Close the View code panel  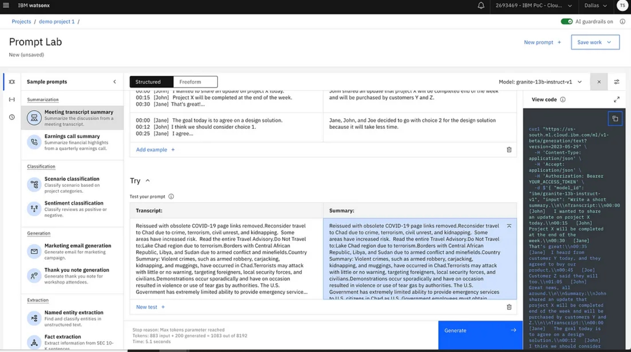click(x=599, y=82)
